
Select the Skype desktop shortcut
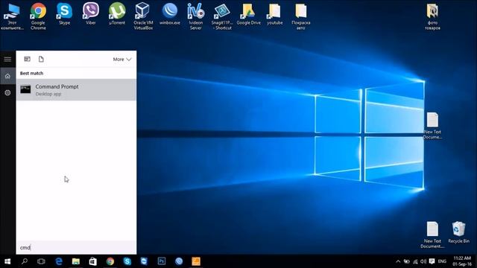click(65, 14)
